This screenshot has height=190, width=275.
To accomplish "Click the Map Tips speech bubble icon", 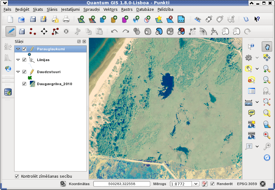I will 252,113.
